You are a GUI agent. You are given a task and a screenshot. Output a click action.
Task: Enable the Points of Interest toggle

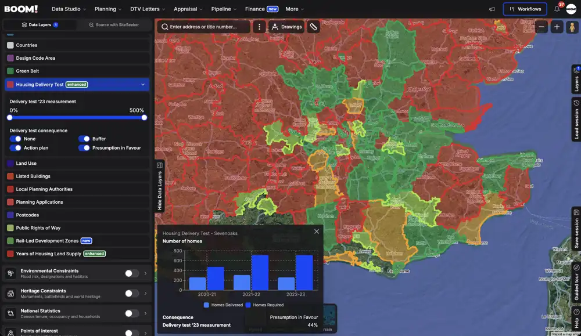click(131, 333)
